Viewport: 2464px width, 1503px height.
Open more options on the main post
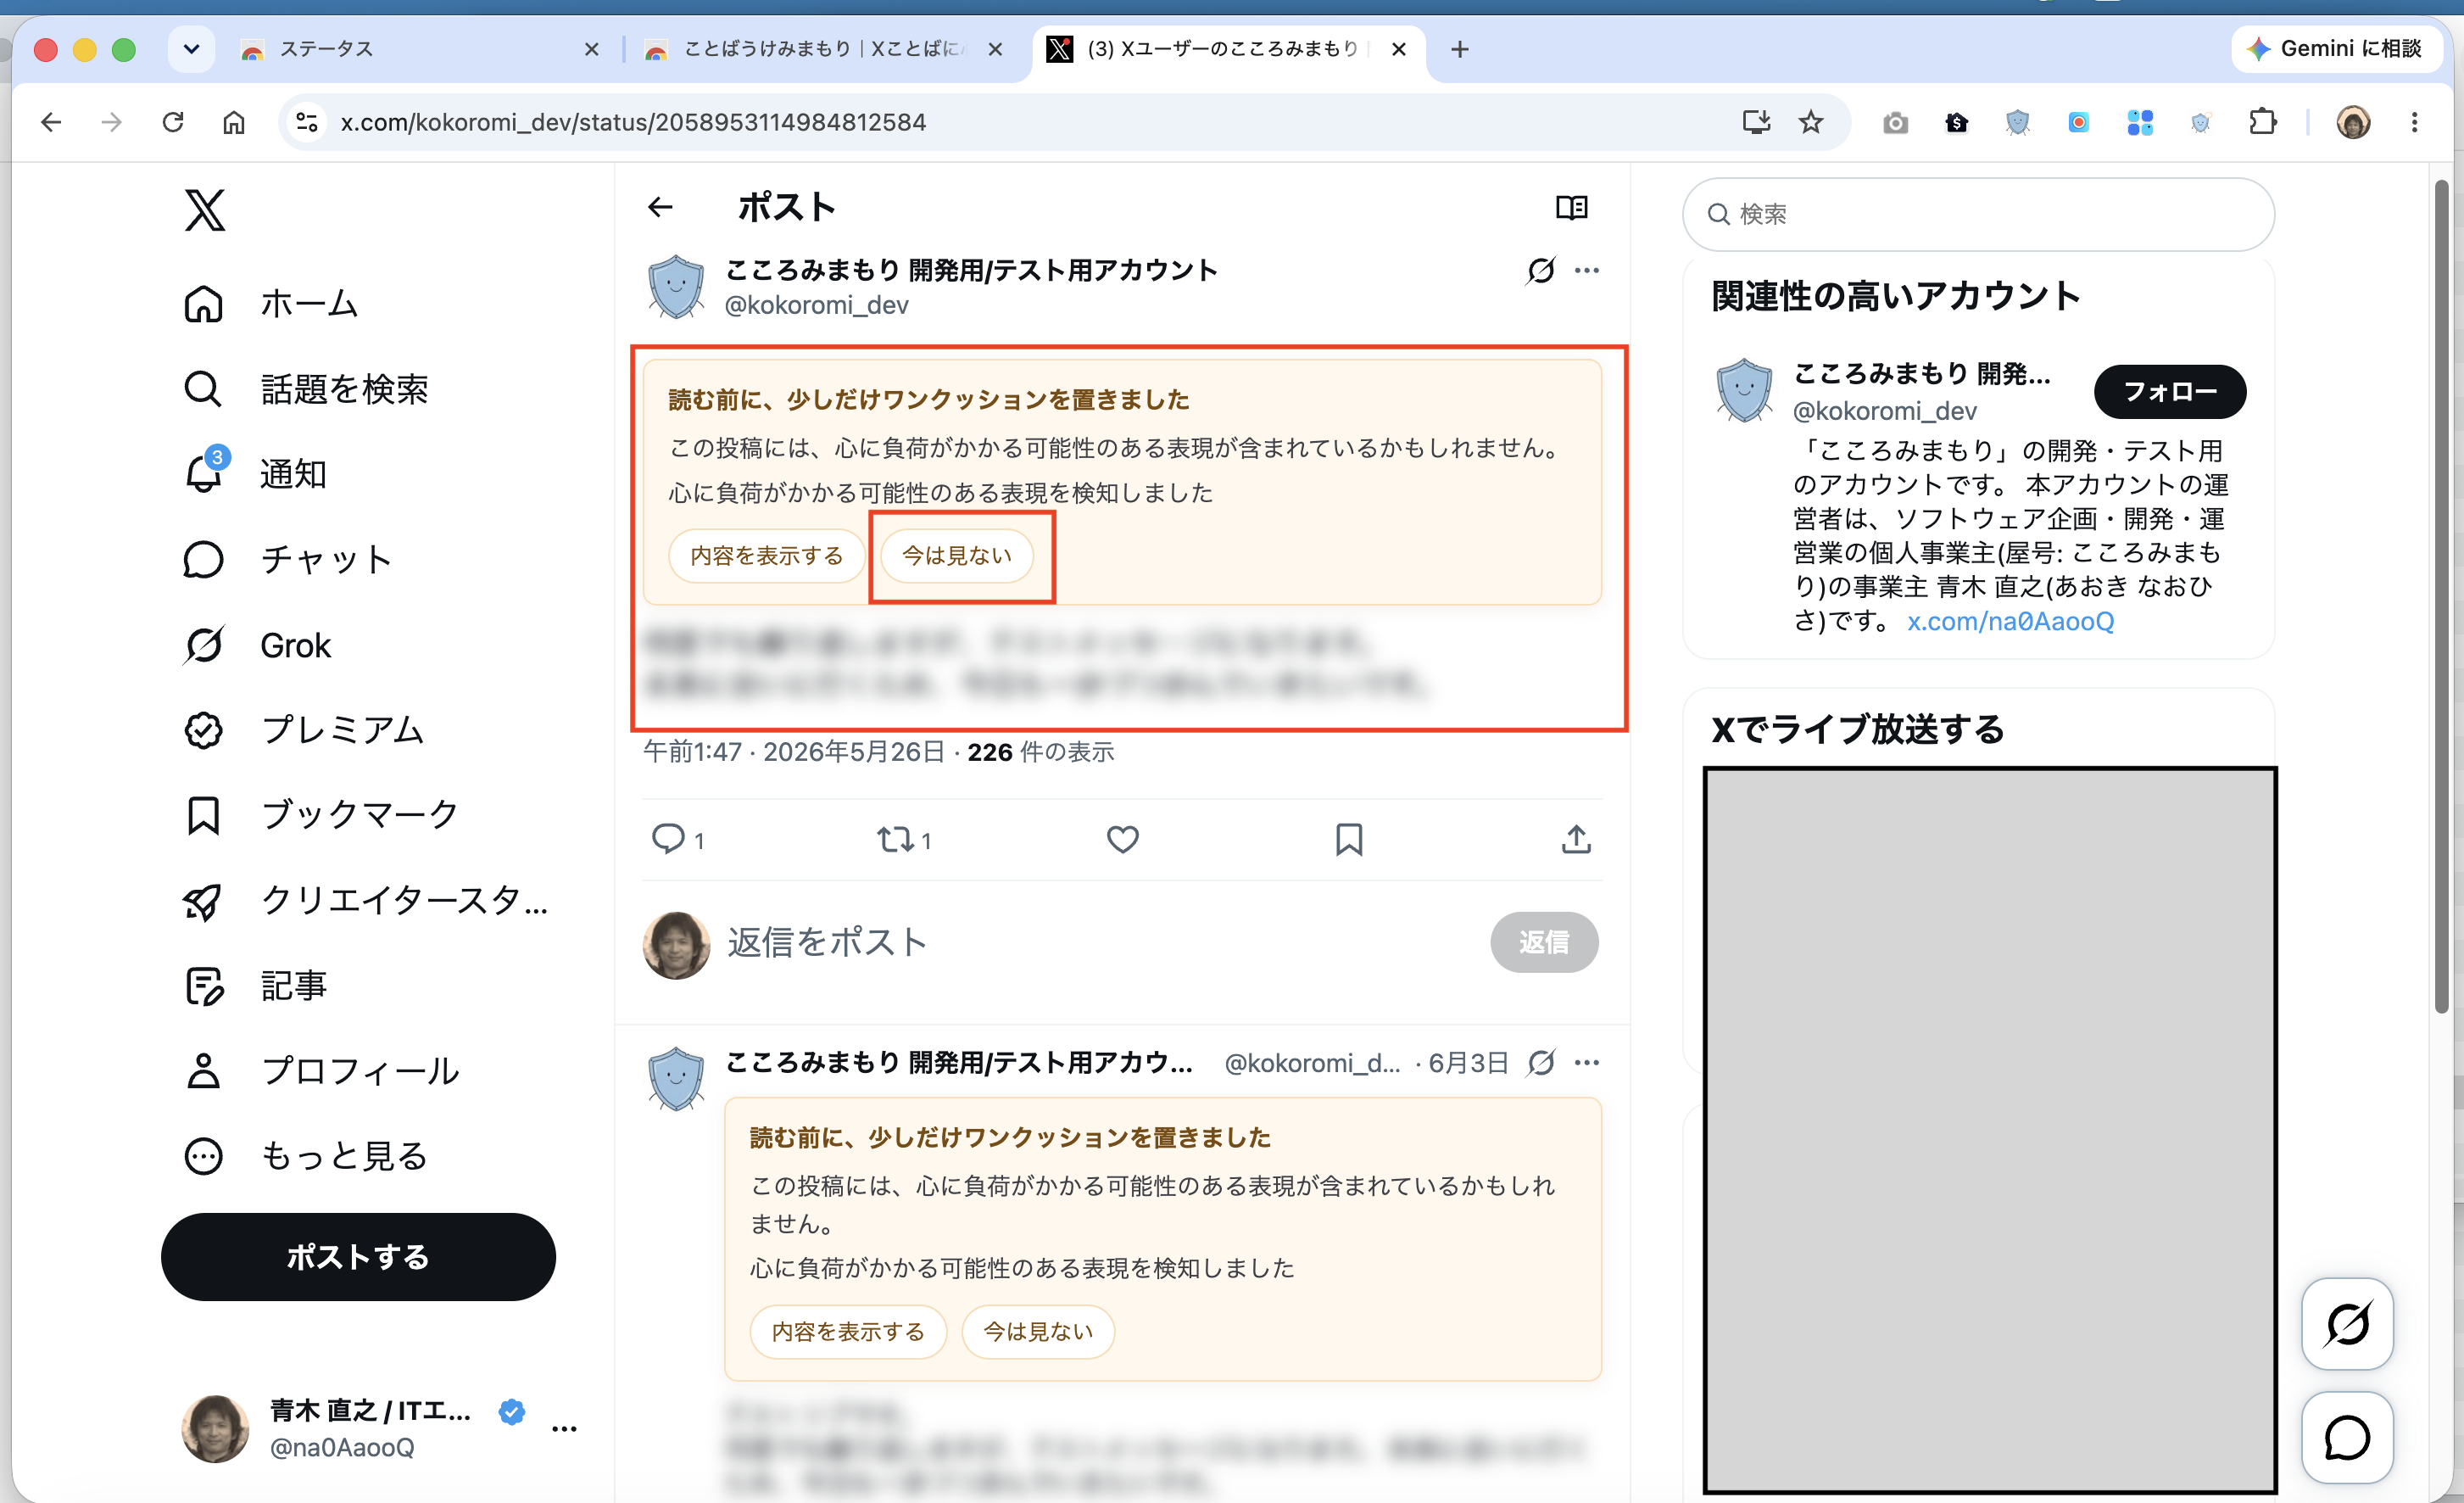click(x=1587, y=271)
